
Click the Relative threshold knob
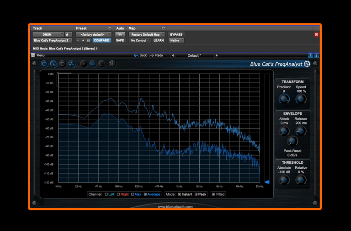pos(301,180)
